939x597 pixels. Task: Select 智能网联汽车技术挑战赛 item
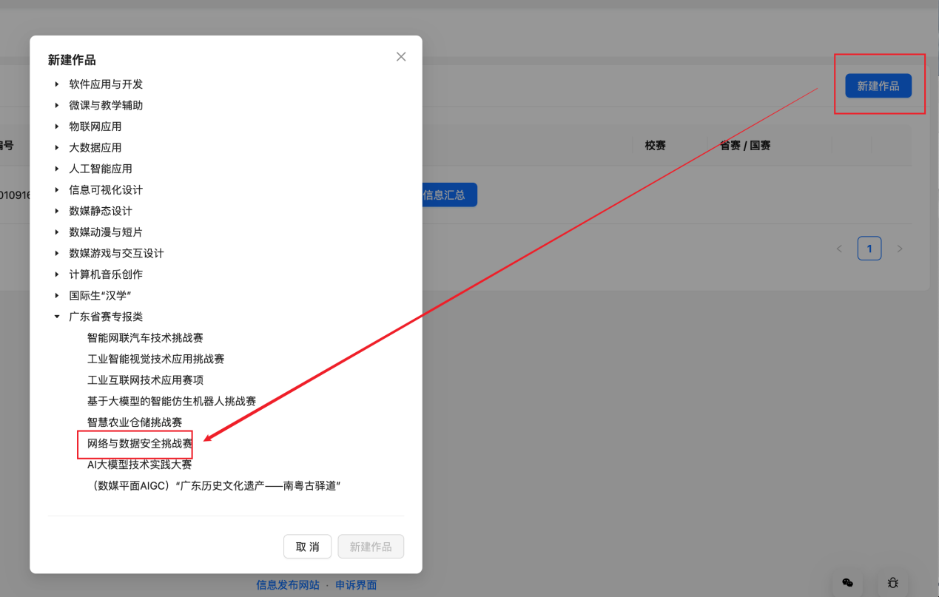145,338
